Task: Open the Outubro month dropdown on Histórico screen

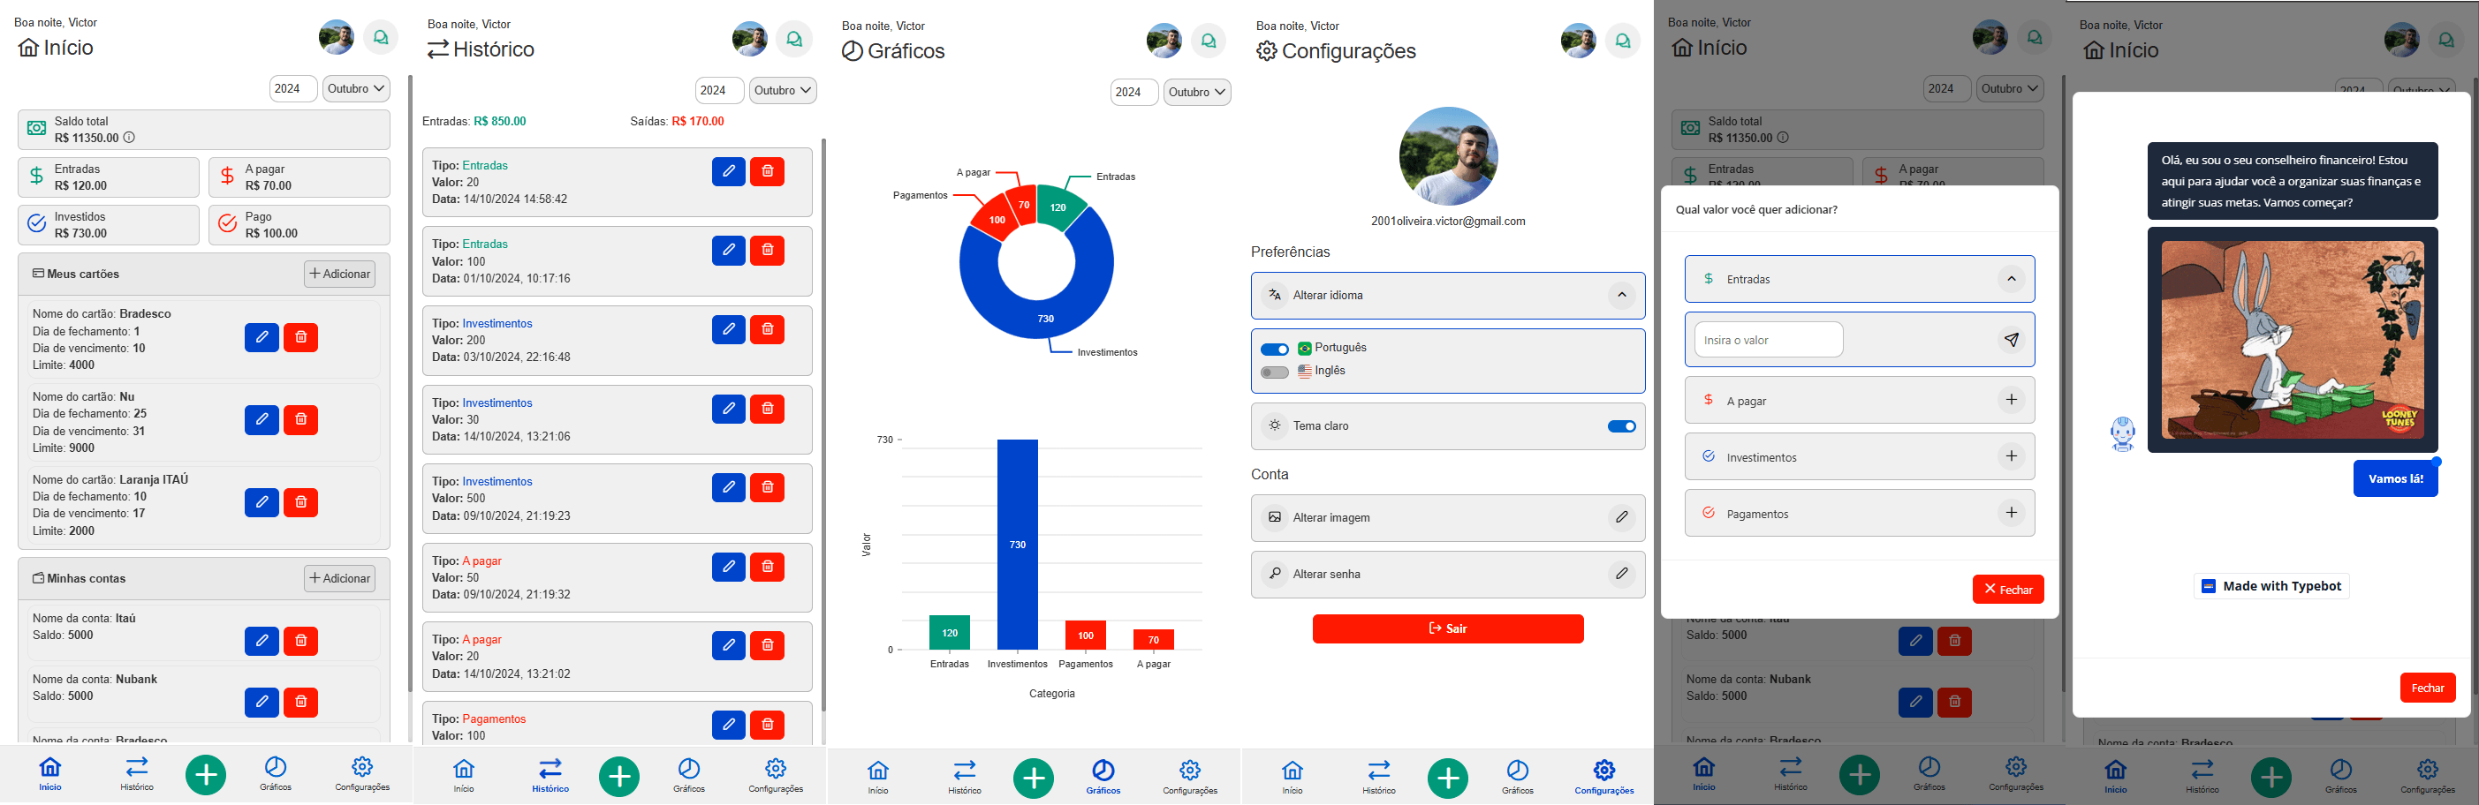Action: coord(783,90)
